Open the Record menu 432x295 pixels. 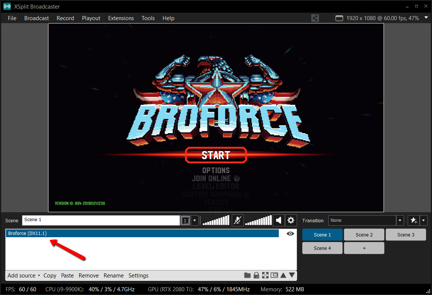65,18
